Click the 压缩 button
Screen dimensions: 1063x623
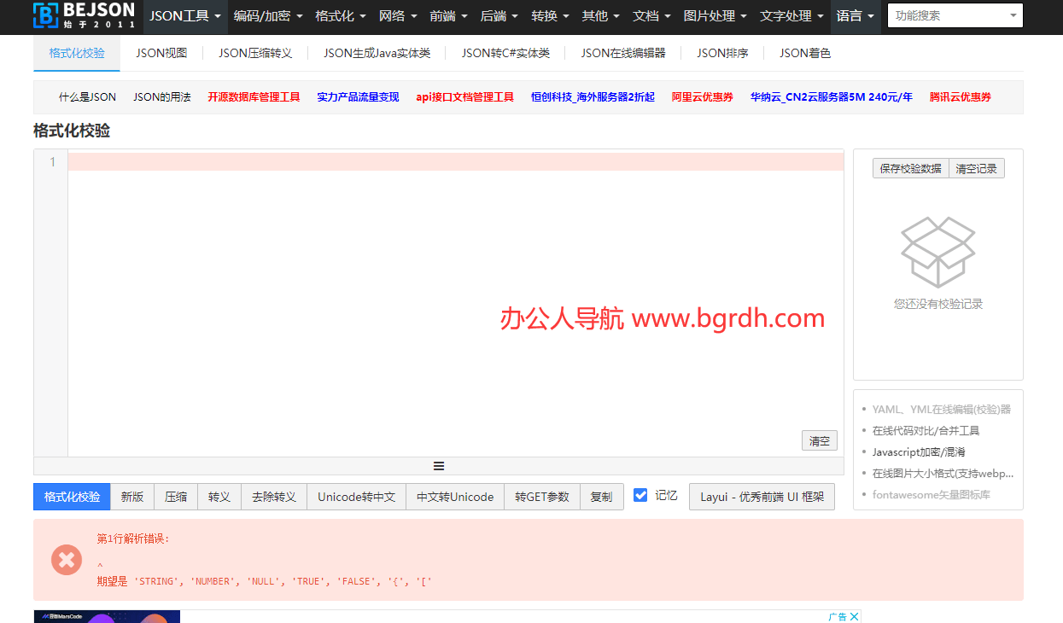pyautogui.click(x=175, y=496)
